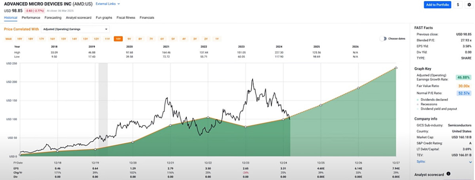The width and height of the screenshot is (475, 180).
Task: Click the ADVANCED MICRO DEVICES INC title
Action: 38,4
